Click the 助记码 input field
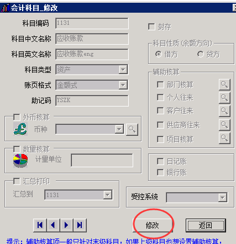Image resolution: width=236 pixels, height=244 pixels. 92,100
